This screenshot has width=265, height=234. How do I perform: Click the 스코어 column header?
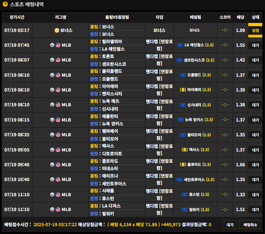[x=225, y=17]
